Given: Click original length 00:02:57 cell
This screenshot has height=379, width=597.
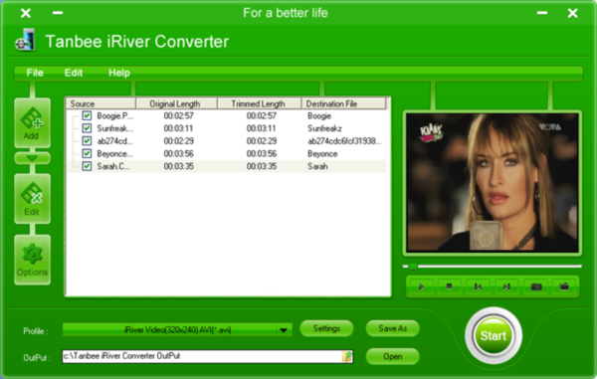Looking at the screenshot, I should 178,115.
